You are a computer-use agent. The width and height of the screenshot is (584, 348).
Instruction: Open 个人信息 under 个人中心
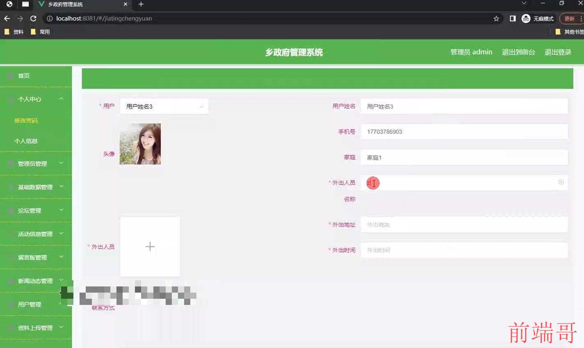26,141
